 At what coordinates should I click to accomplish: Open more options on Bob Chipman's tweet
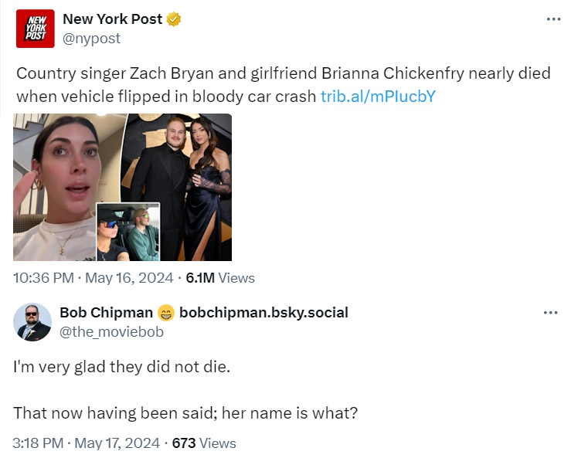point(550,313)
